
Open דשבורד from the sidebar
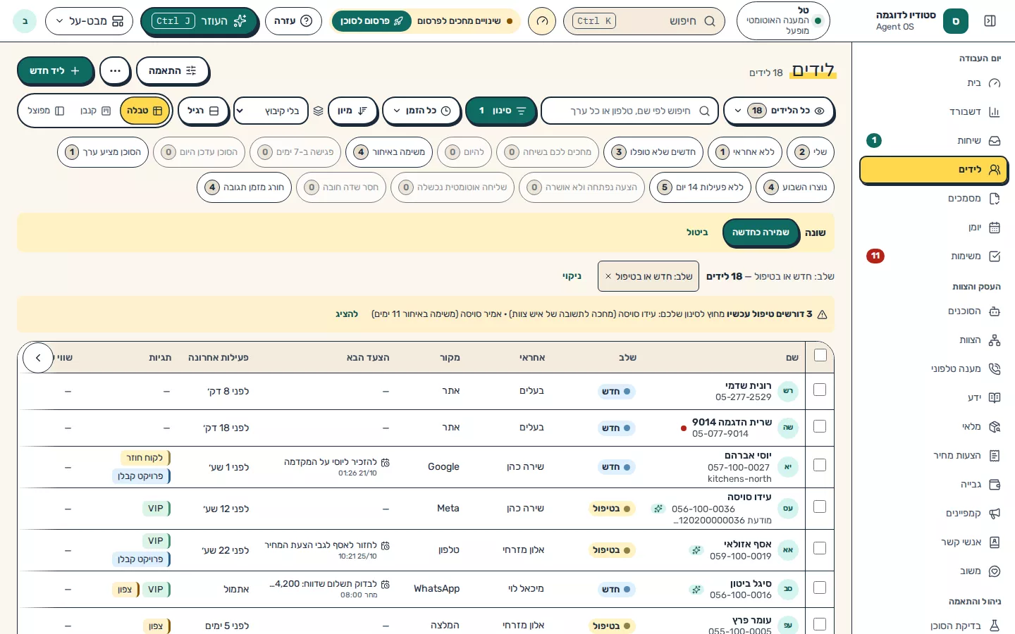click(933, 112)
